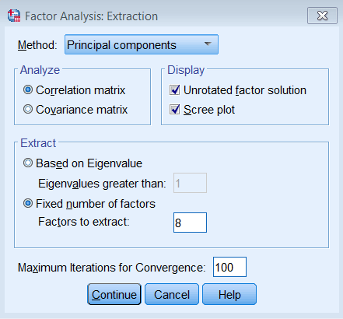
Task: Click the dialog title Factor Analysis: Extraction
Action: [91, 16]
